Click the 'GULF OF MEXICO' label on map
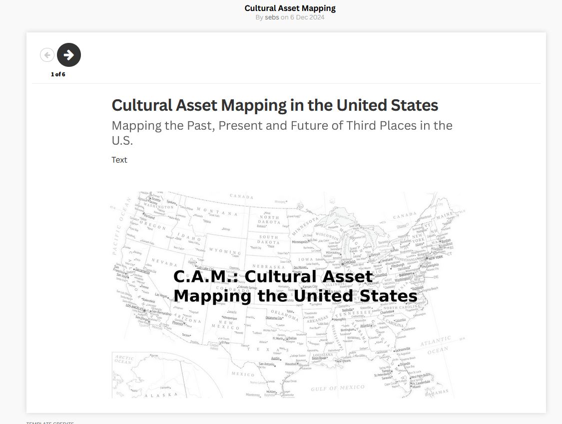562x424 pixels. 338,388
